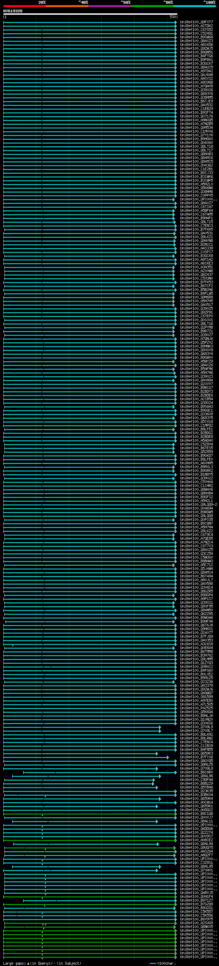Select label UniRef100_A0BIE2
219x966 pixels.
[x=196, y=840]
